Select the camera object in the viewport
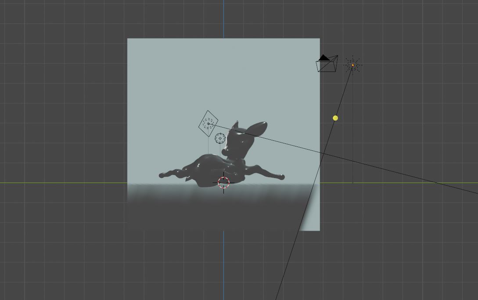The height and width of the screenshot is (300, 478). [327, 63]
